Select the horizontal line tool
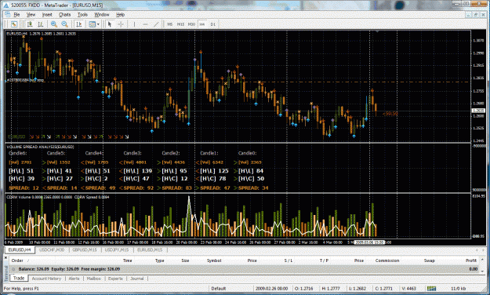 (145, 24)
